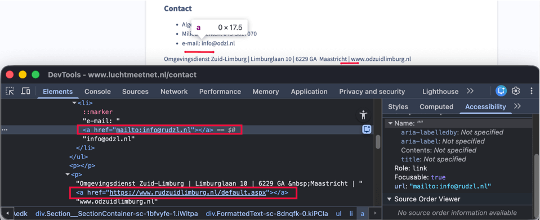Open the Network tab
This screenshot has height=220, width=540.
tap(174, 92)
